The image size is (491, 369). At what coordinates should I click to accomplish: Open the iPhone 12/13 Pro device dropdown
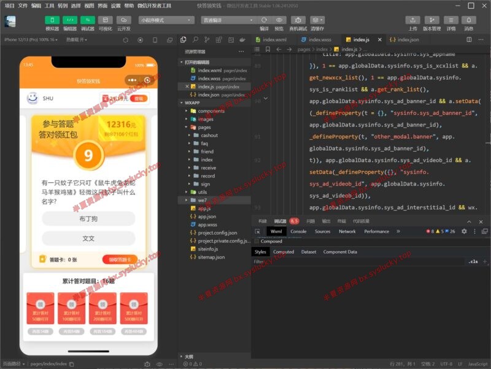click(x=31, y=40)
